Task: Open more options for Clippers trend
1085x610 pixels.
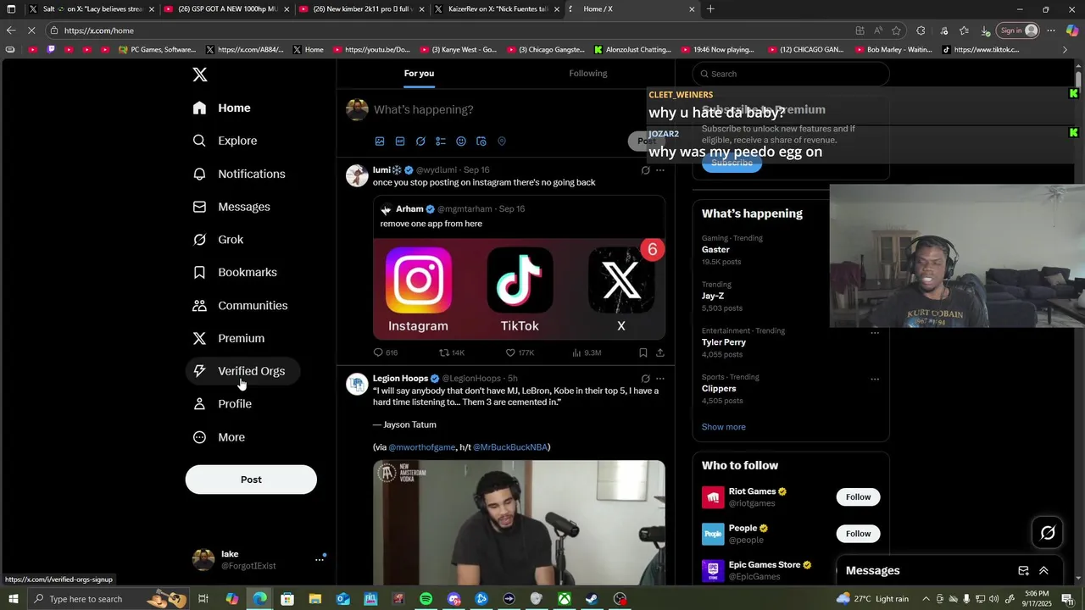Action: coord(875,379)
